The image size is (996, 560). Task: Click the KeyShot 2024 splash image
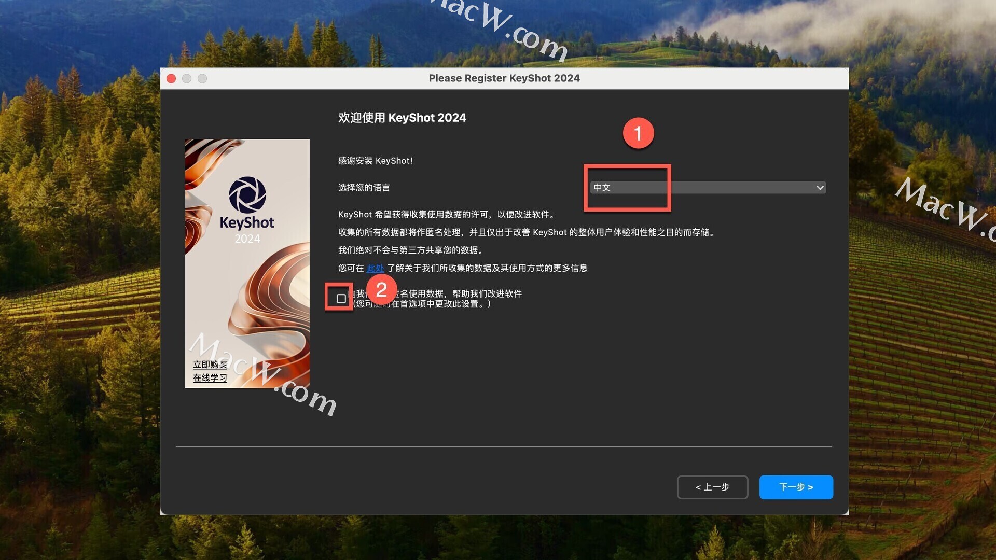pos(247,263)
